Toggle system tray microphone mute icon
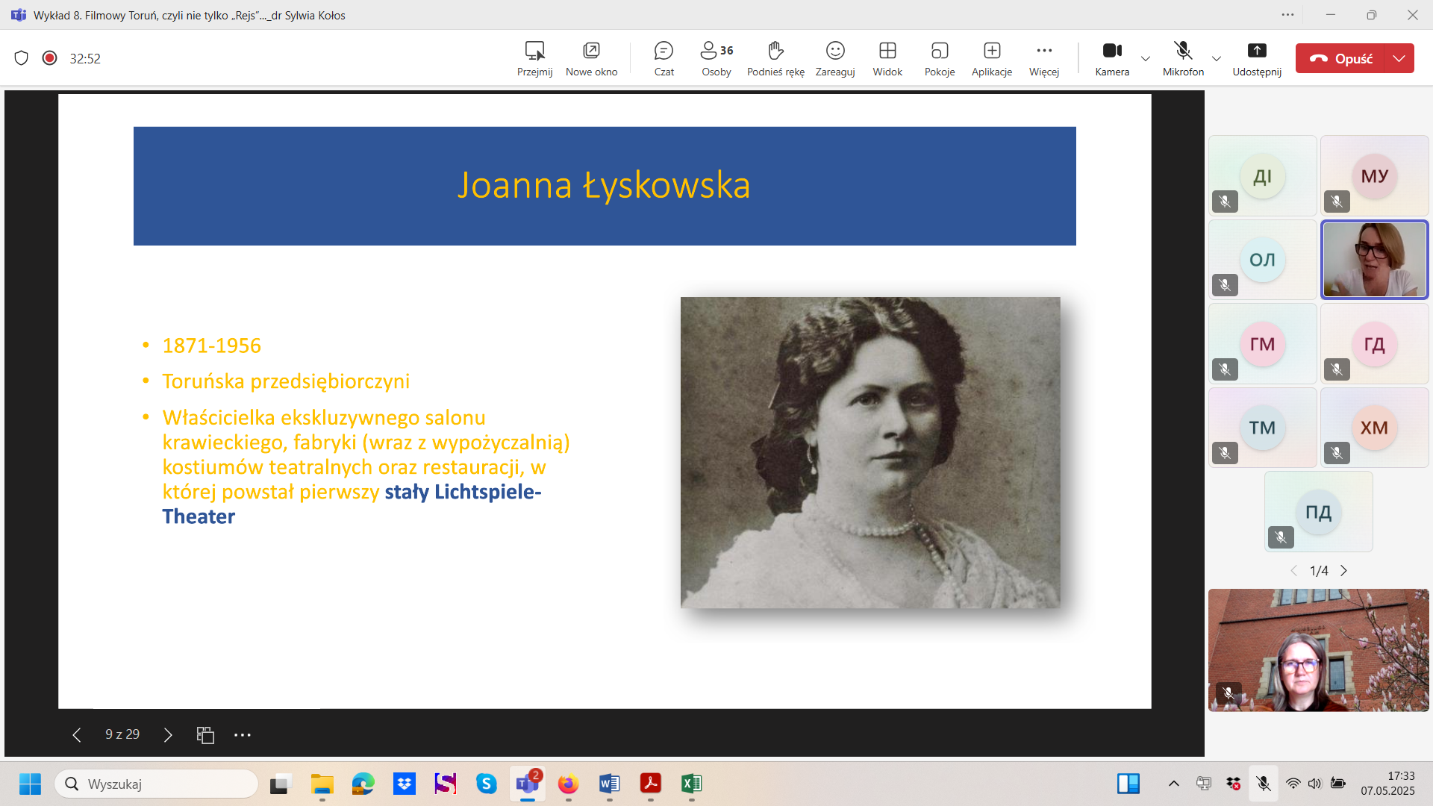This screenshot has height=806, width=1433. pos(1263,784)
